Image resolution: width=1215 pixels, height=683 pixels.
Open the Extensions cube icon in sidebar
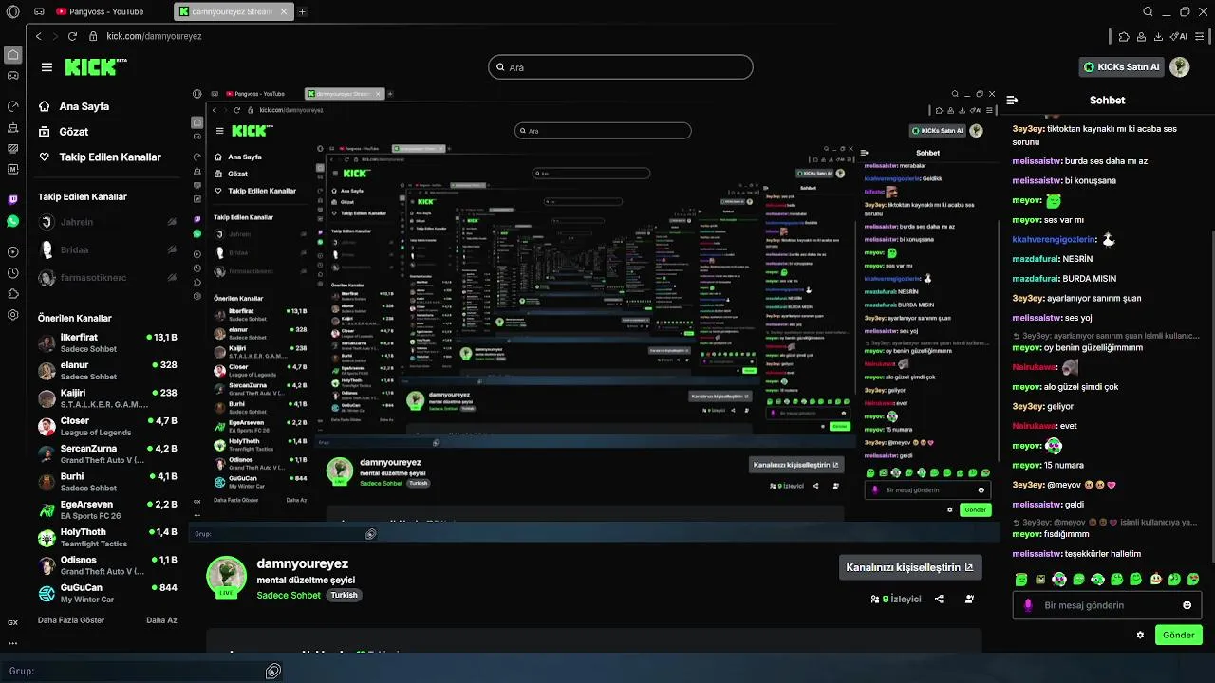(x=12, y=294)
